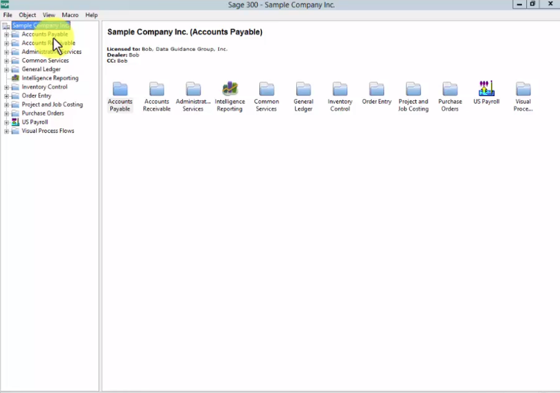This screenshot has height=393, width=560.
Task: Expand the US Payroll tree node
Action: (x=6, y=122)
